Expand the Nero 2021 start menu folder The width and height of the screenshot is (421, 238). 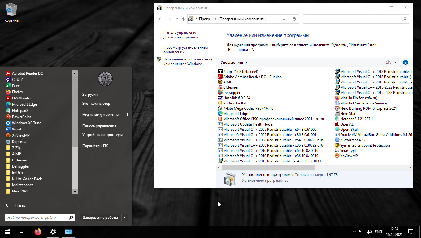coord(17,191)
